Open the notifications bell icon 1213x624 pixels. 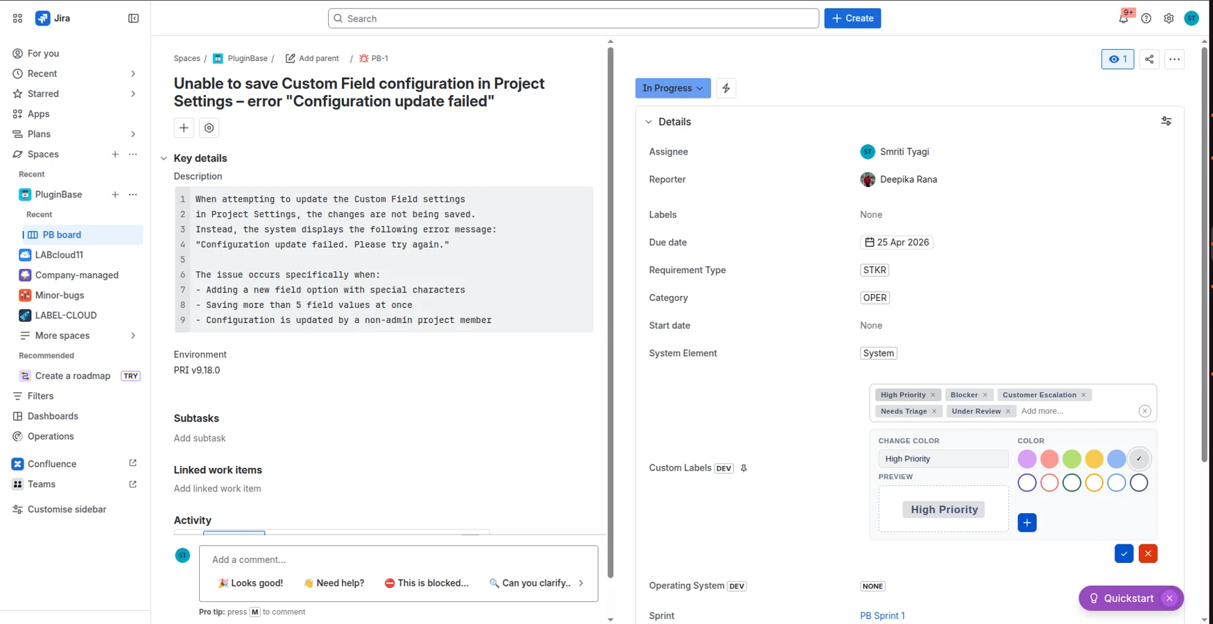[x=1124, y=19]
